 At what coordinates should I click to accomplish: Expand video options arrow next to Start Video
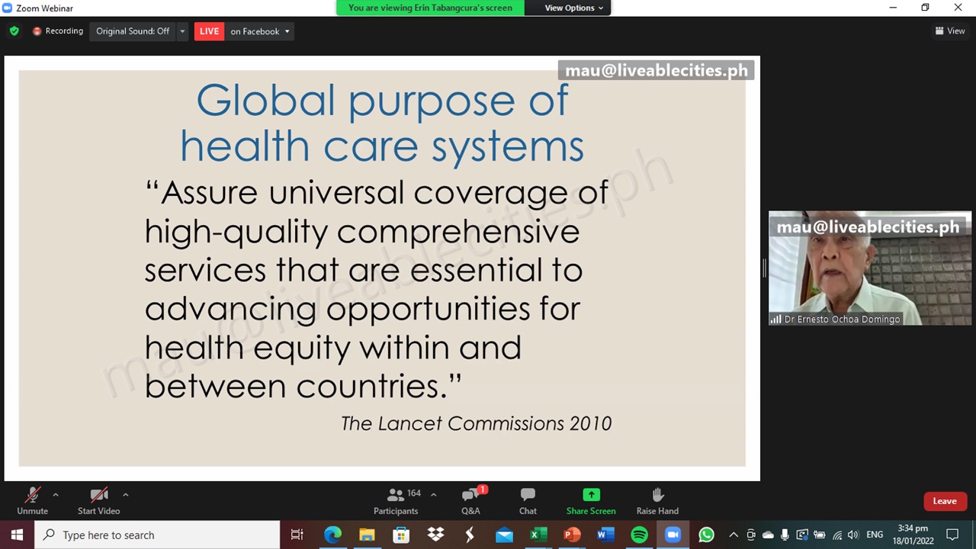[125, 495]
